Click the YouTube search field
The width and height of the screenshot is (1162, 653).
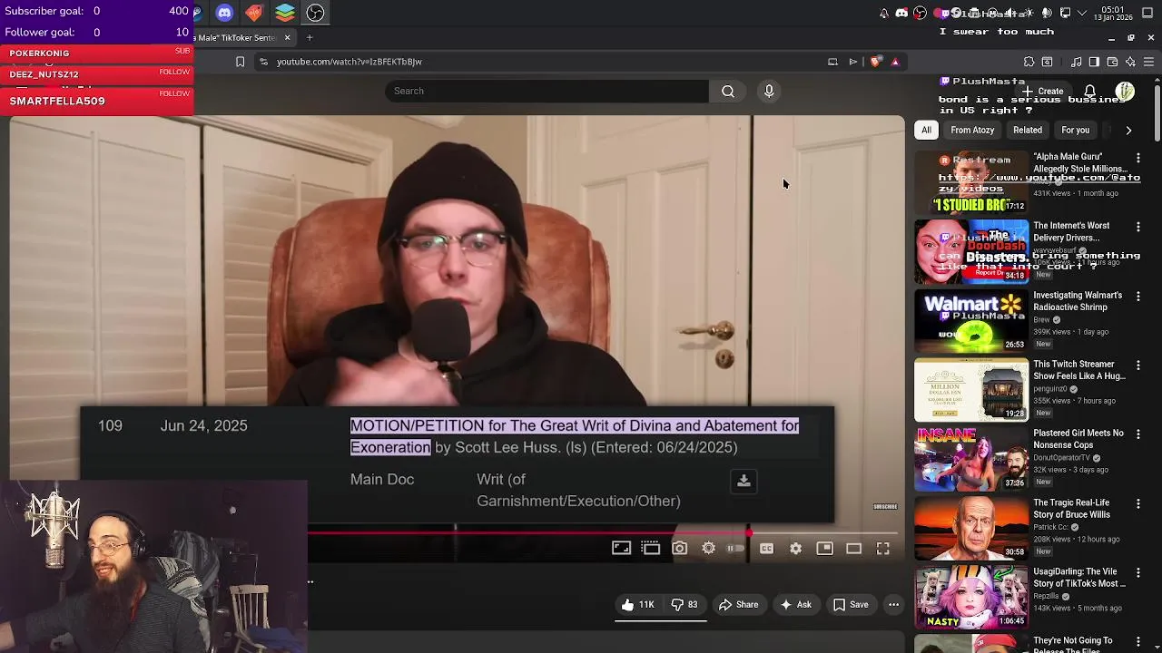547,91
